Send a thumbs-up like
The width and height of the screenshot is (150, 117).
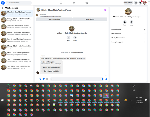coord(106,79)
